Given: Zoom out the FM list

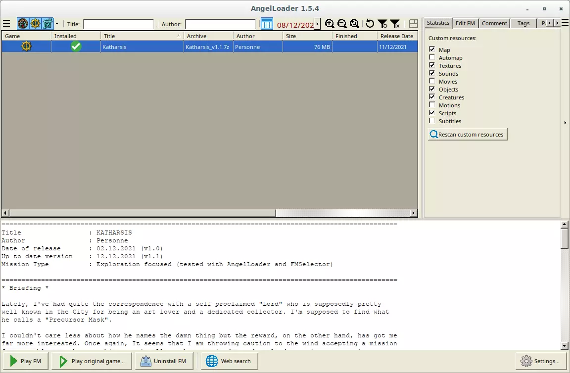Looking at the screenshot, I should [x=342, y=24].
